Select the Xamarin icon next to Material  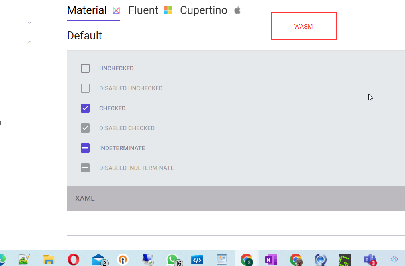(x=116, y=10)
